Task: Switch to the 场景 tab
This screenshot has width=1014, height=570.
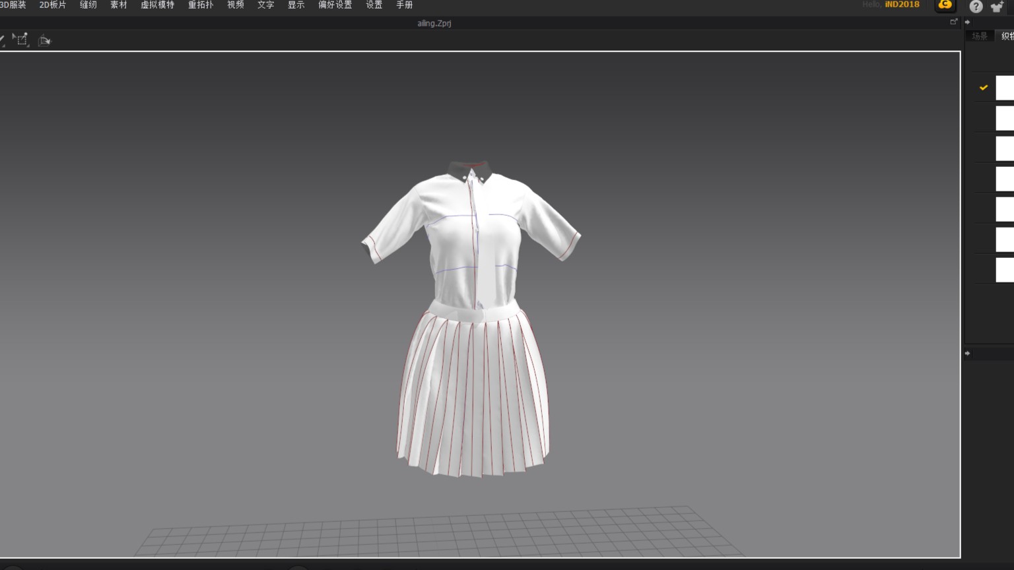Action: tap(980, 36)
